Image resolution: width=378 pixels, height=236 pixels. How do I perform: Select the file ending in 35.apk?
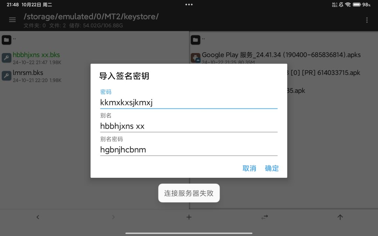[296, 91]
